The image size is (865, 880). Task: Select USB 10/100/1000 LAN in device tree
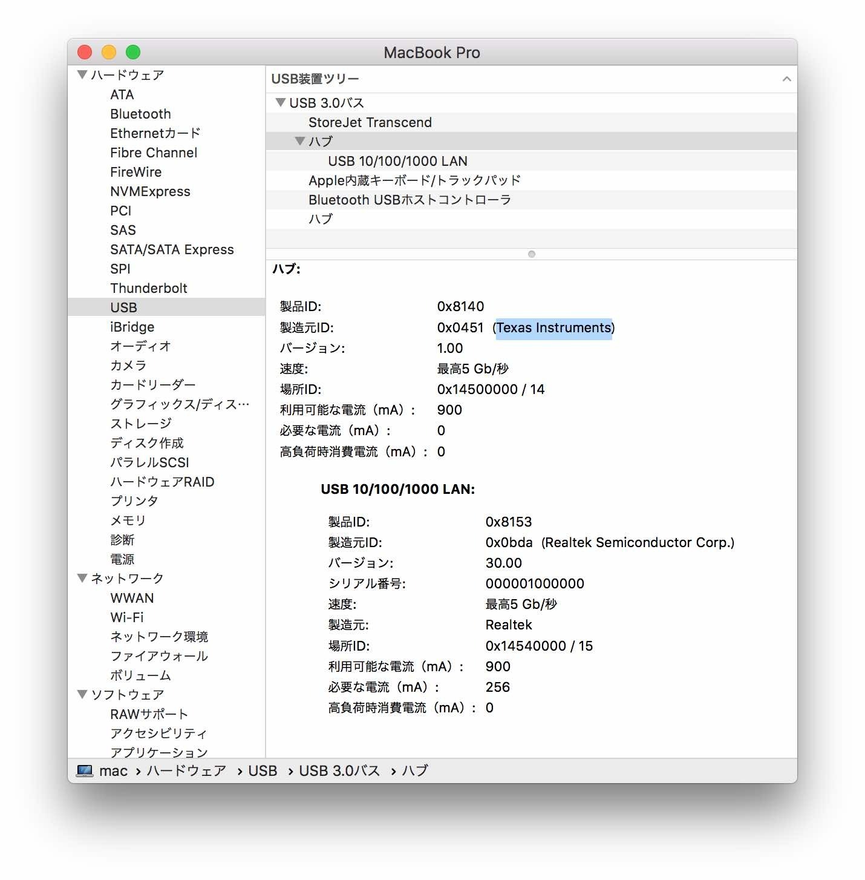(397, 161)
